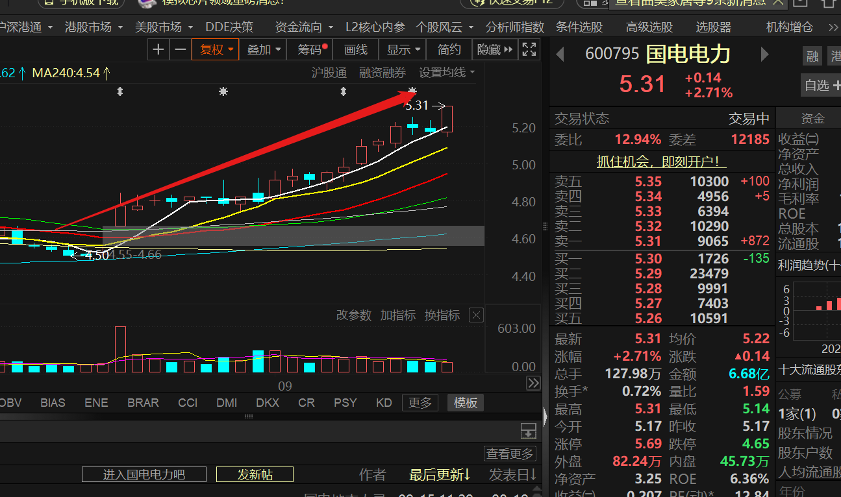Click the 模板 template button
This screenshot has height=497, width=841.
tap(466, 403)
